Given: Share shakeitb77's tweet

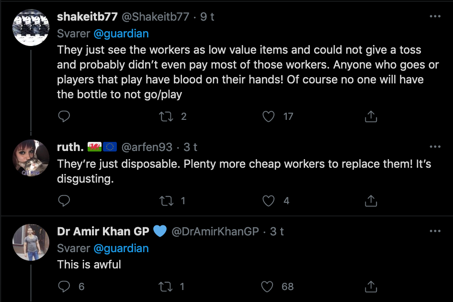Looking at the screenshot, I should tap(371, 116).
